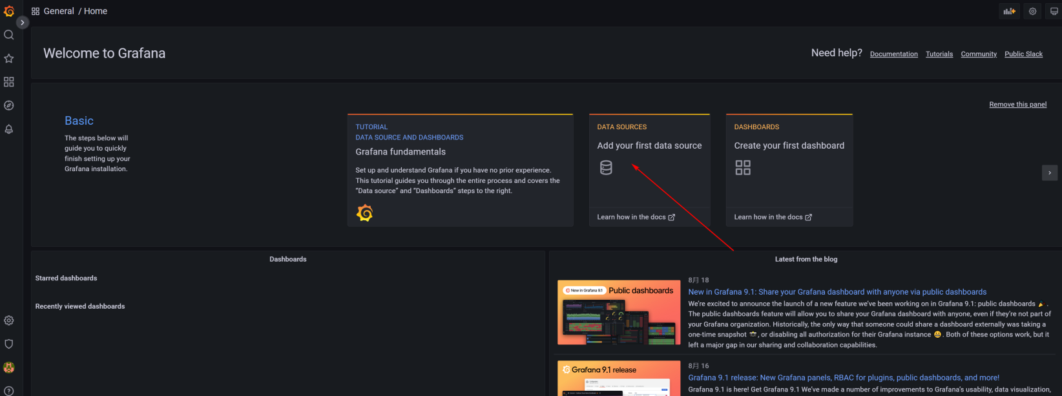The image size is (1062, 396).
Task: Open the Starred star icon in sidebar
Action: coord(9,58)
